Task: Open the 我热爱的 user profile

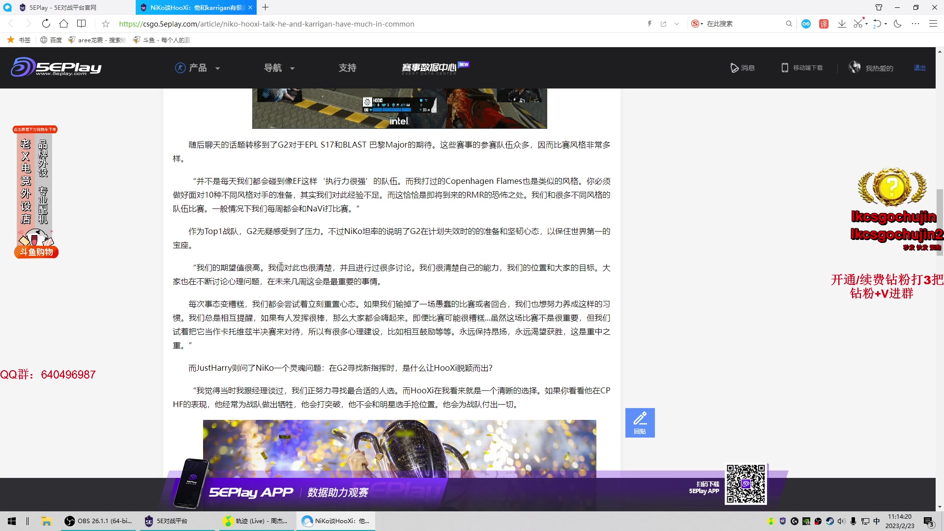Action: [x=871, y=68]
